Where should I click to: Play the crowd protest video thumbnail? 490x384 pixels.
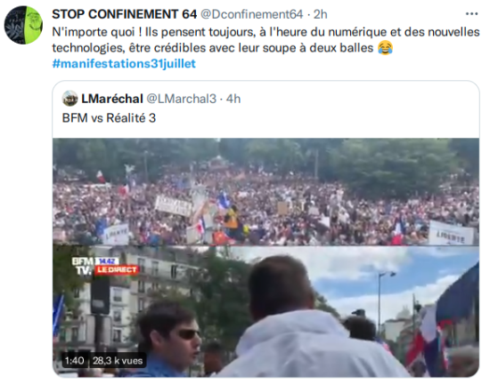pos(265,192)
